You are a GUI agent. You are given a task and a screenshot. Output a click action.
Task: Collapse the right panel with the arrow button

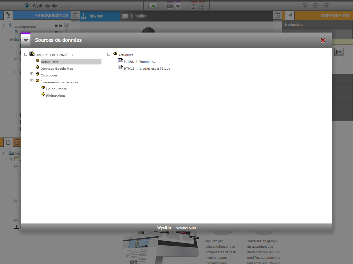click(x=277, y=15)
